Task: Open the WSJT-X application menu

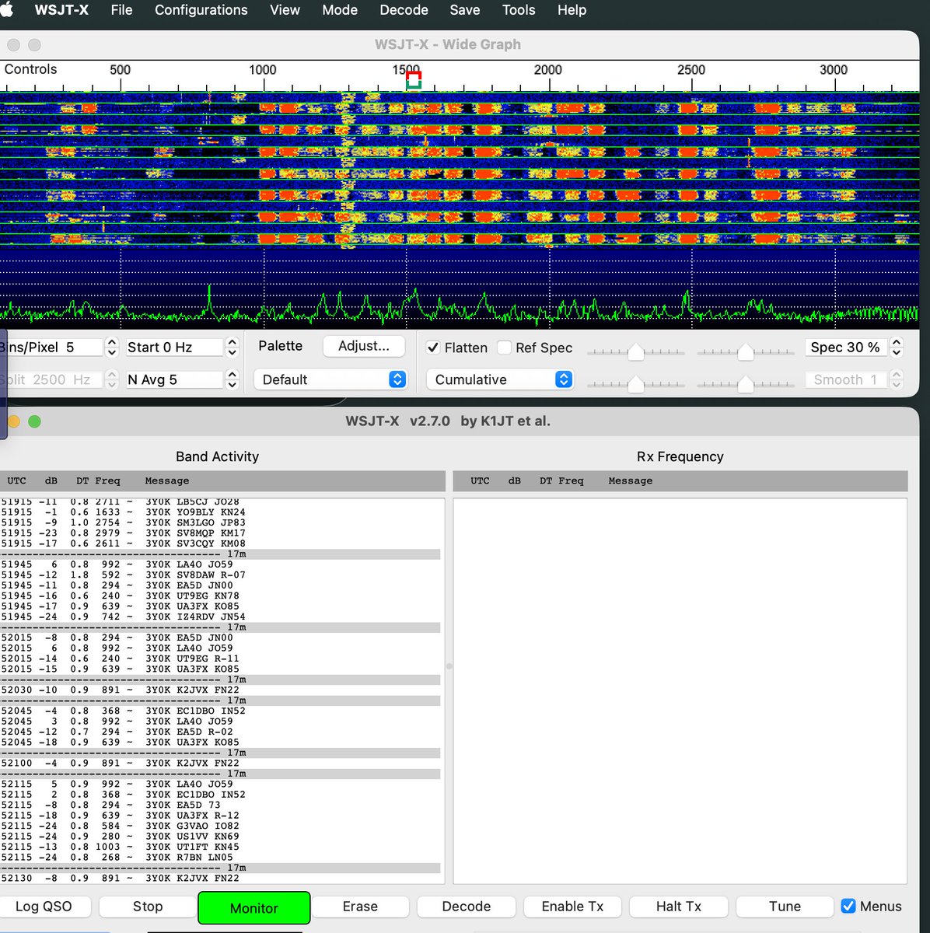Action: click(61, 10)
